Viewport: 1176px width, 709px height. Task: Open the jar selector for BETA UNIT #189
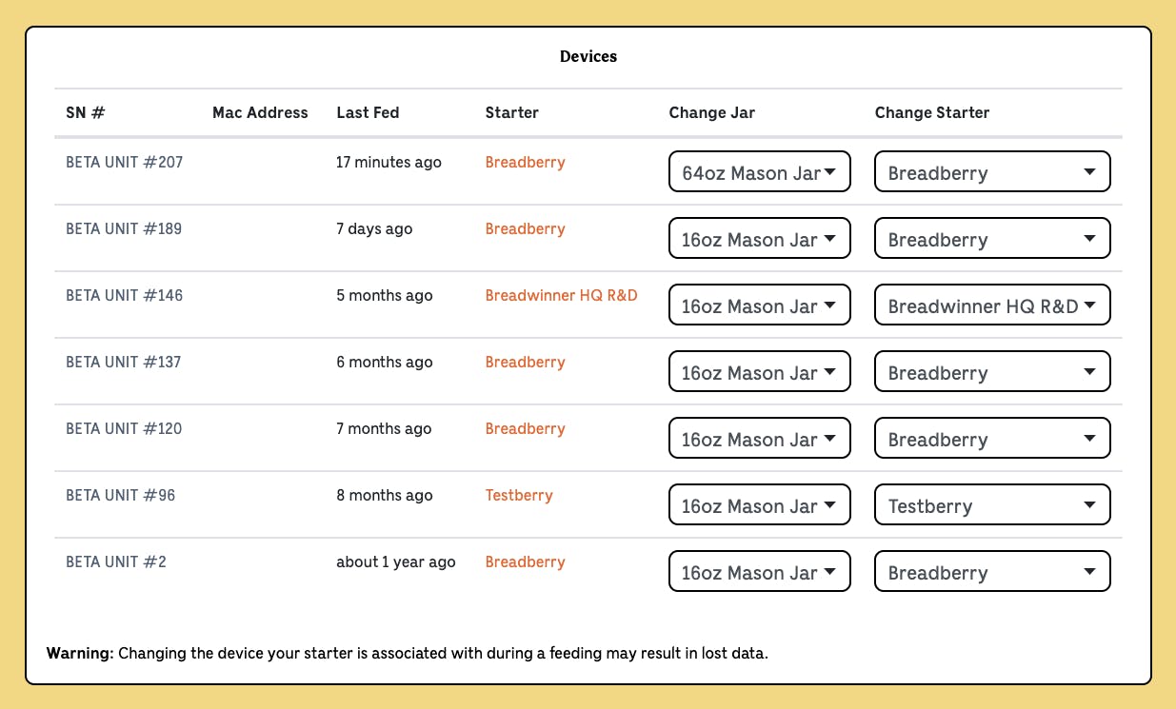(x=759, y=239)
